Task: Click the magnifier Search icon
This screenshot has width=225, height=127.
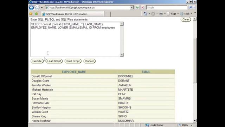Action: pyautogui.click(x=190, y=7)
